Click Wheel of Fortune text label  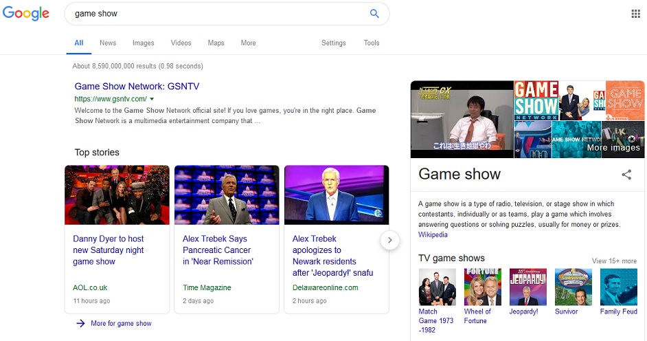(x=477, y=316)
